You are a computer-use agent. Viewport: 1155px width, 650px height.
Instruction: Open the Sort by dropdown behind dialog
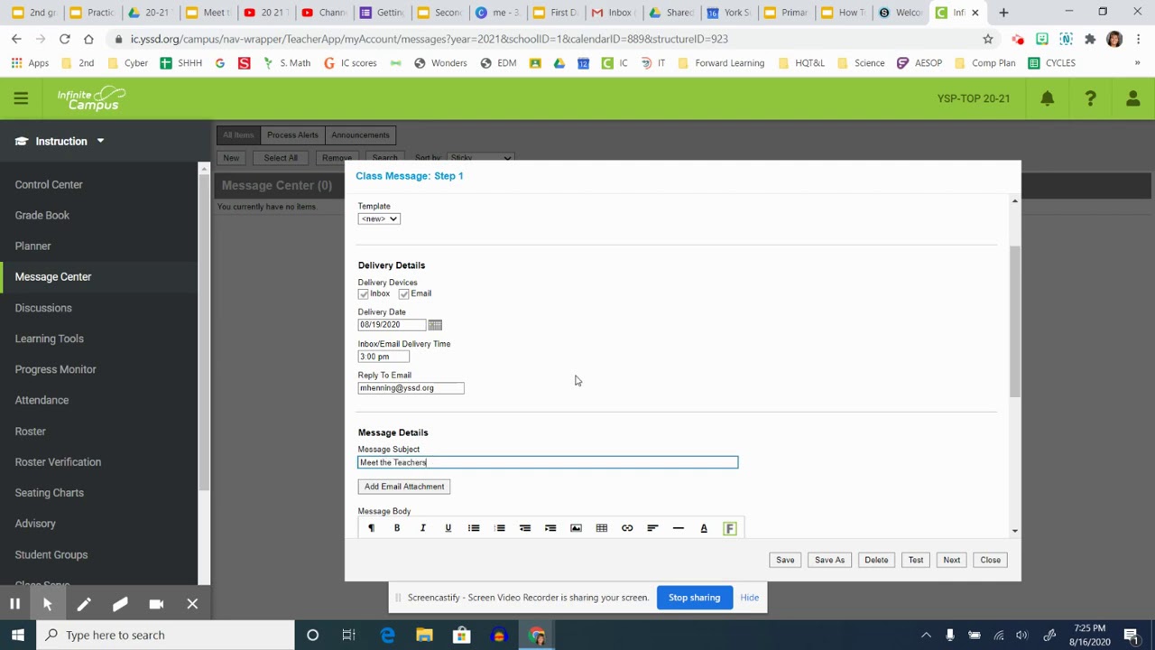[481, 158]
